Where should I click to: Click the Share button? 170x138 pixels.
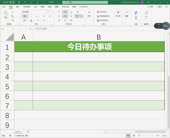coord(150,7)
